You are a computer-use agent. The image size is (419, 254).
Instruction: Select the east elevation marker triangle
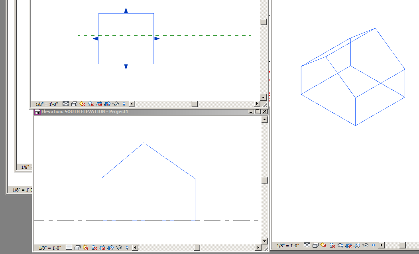click(157, 39)
